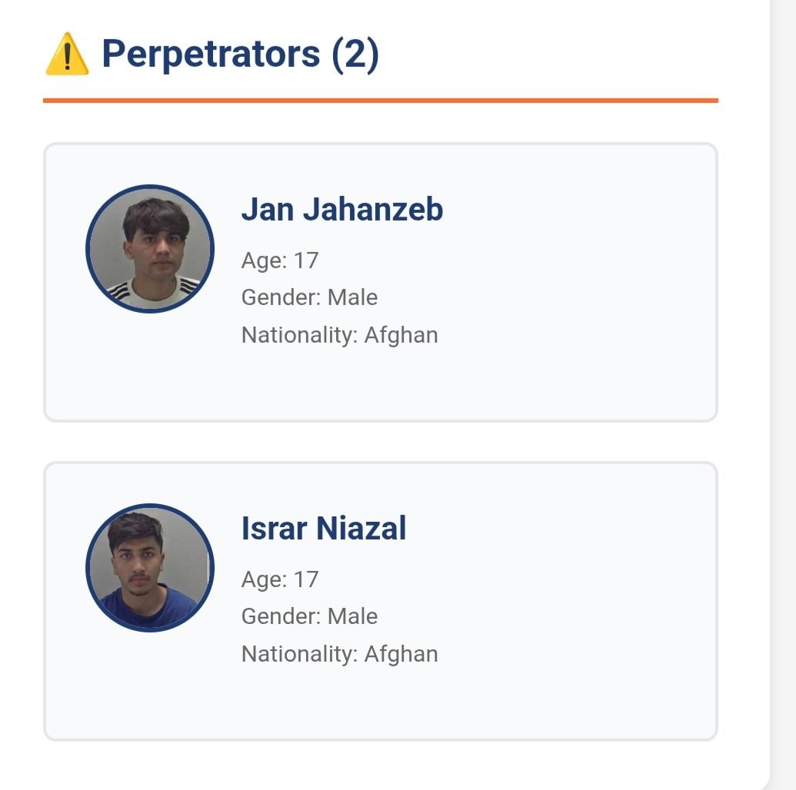Click empty space below Israr Niazal's nationality
The width and height of the screenshot is (796, 790).
click(x=339, y=701)
